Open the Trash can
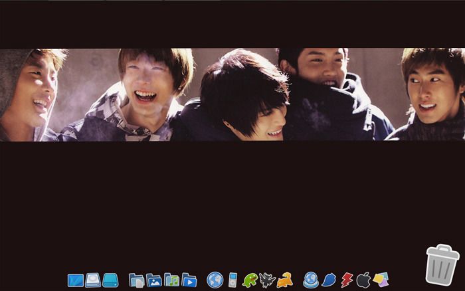Screen dimensions: 465x291 tap(442, 265)
